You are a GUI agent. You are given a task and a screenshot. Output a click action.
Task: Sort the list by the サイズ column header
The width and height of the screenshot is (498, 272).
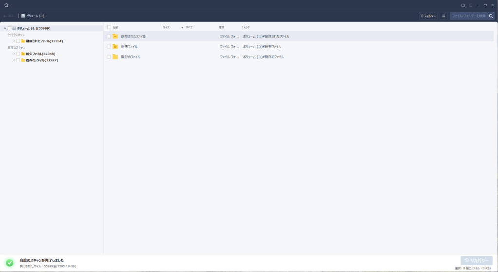[x=166, y=27]
